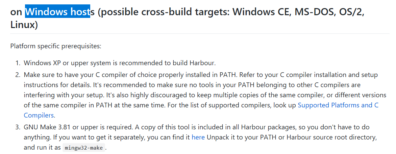Click 'Platform specific prerequisites:' paragraph text

click(56, 46)
